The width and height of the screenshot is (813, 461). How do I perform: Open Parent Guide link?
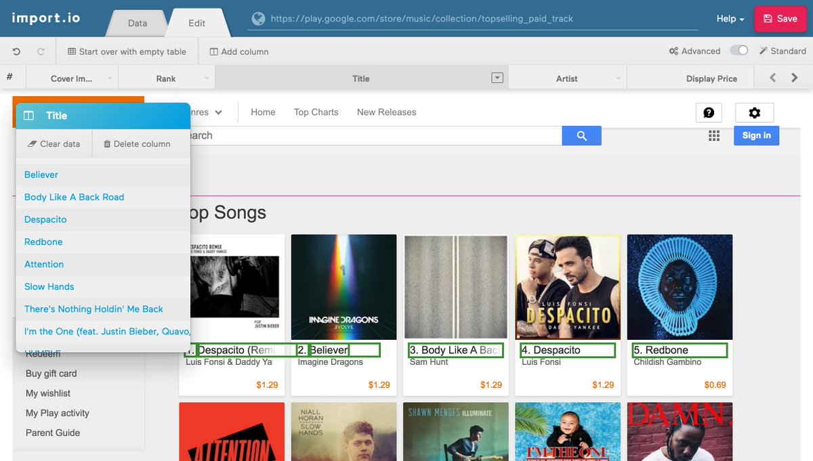click(x=53, y=433)
